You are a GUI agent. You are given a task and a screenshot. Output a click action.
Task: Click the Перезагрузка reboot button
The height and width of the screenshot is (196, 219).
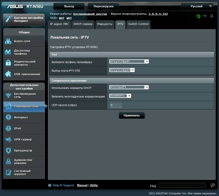(103, 6)
